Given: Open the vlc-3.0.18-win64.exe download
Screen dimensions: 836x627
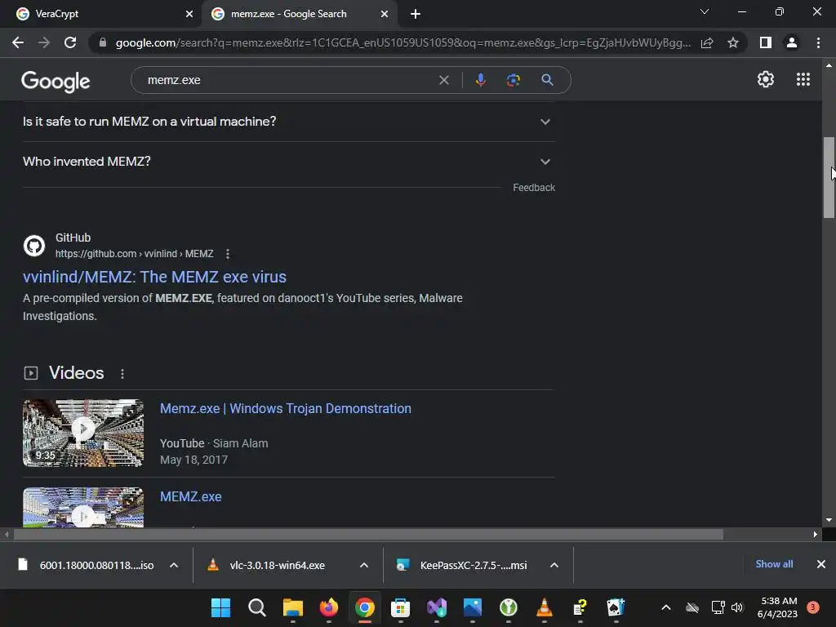Looking at the screenshot, I should click(278, 565).
